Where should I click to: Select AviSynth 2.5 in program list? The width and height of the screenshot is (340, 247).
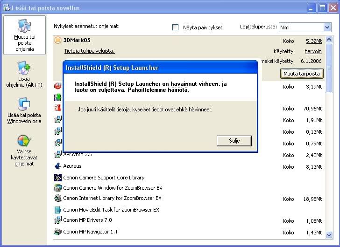tap(78, 155)
